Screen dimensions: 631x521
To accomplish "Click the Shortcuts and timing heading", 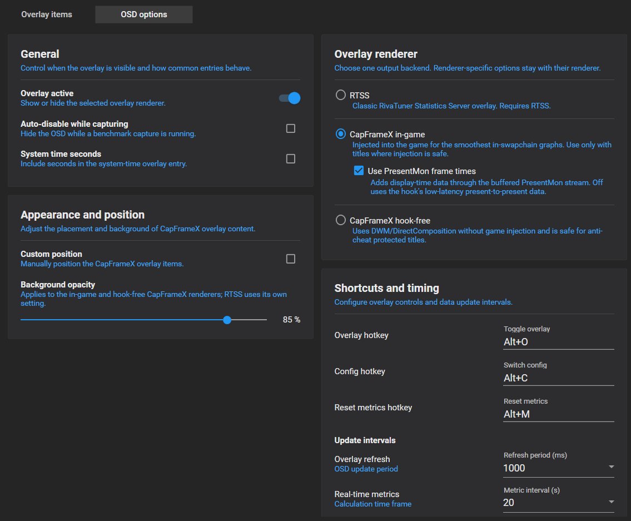I will point(387,288).
